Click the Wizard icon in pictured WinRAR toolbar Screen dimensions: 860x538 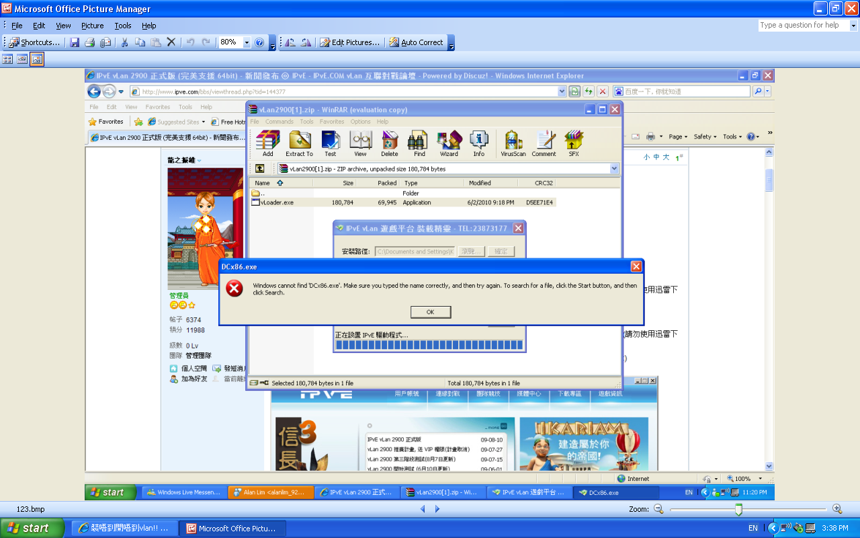[449, 143]
